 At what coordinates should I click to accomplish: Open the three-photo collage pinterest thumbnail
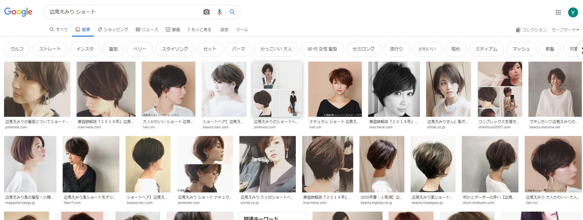coord(277,89)
